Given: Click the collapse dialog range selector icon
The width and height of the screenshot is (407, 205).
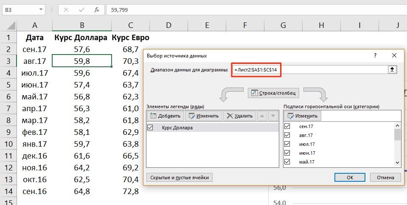Looking at the screenshot, I should click(393, 70).
